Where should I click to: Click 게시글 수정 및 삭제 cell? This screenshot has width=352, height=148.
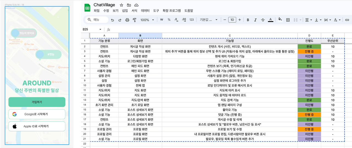[x=230, y=119]
